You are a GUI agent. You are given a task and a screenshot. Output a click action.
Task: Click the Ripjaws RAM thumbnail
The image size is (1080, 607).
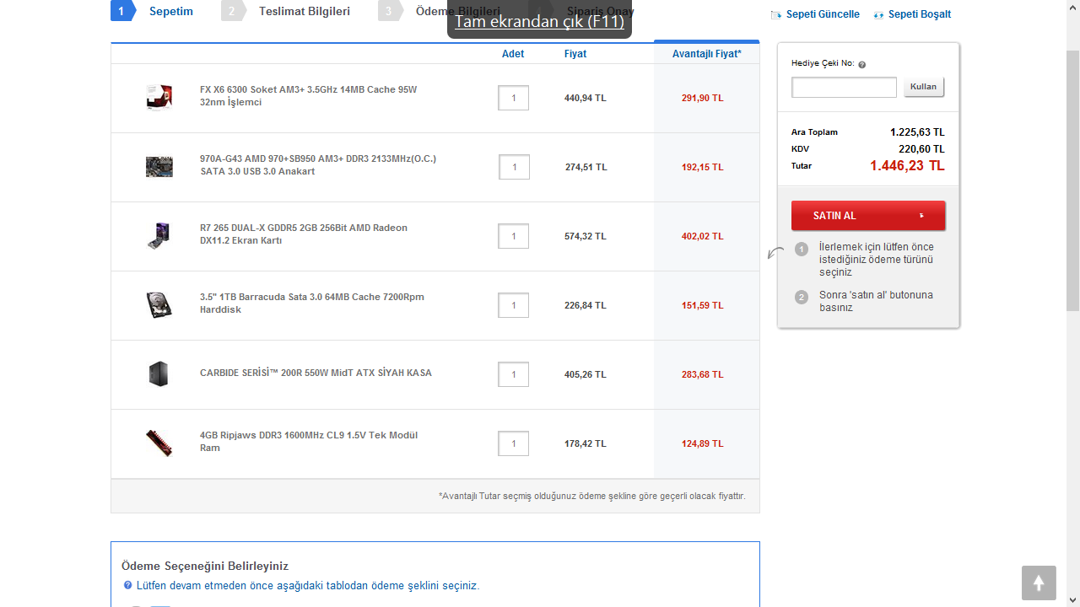159,443
